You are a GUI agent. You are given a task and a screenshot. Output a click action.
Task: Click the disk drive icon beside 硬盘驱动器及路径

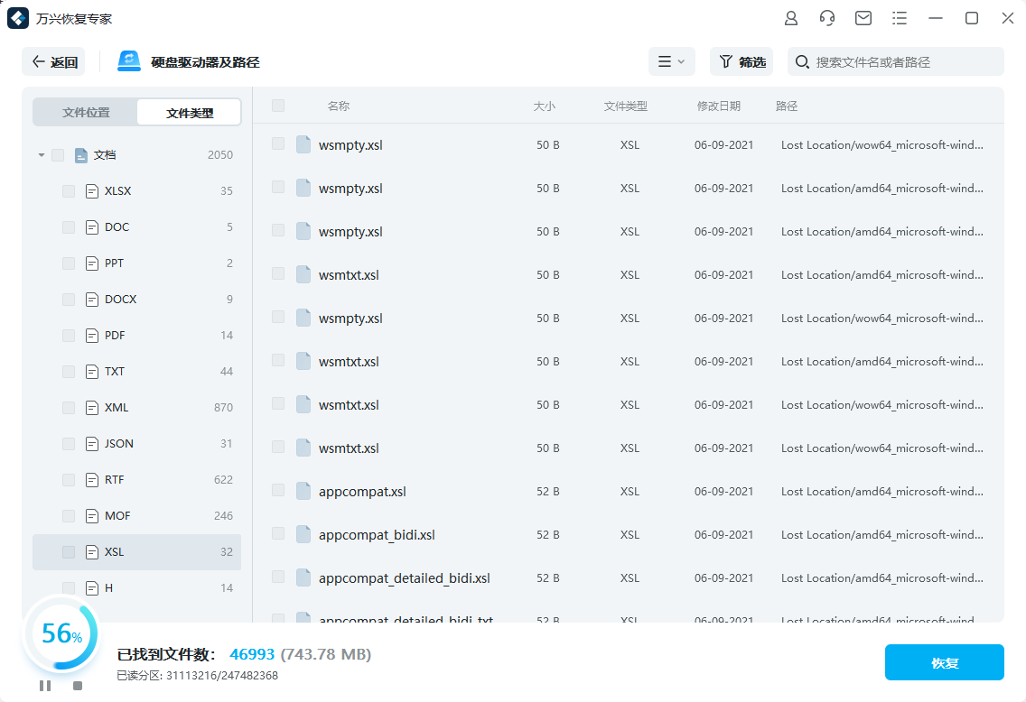[127, 60]
